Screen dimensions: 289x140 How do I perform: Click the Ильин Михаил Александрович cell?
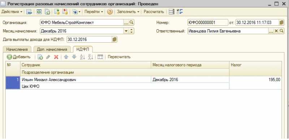click(85, 80)
